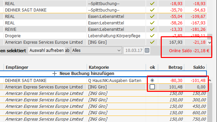The height and width of the screenshot is (122, 217).
Task: Click Neue Buchung hinzufügen
Action: tap(87, 74)
